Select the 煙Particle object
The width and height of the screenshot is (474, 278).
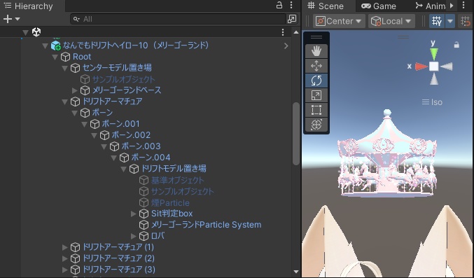170,202
